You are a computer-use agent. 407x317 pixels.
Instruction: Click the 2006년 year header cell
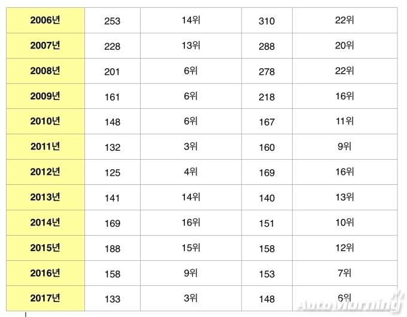click(x=45, y=20)
